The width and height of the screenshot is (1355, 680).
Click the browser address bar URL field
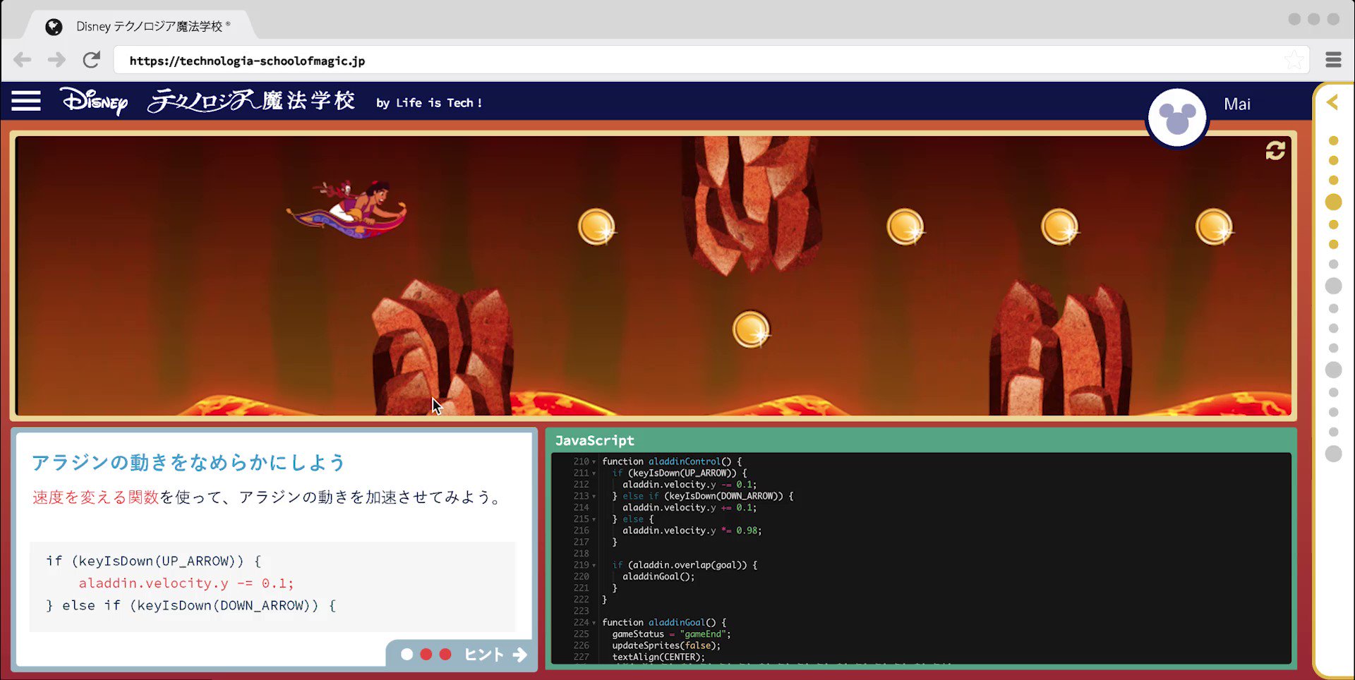coord(711,60)
